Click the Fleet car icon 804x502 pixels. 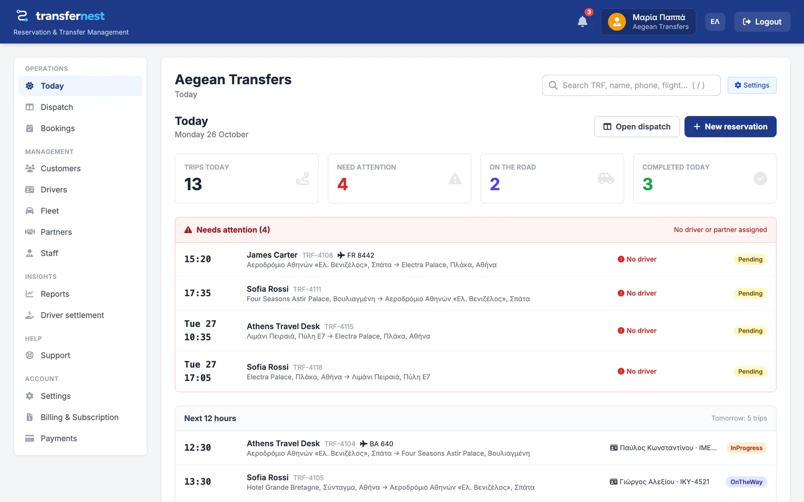click(30, 211)
